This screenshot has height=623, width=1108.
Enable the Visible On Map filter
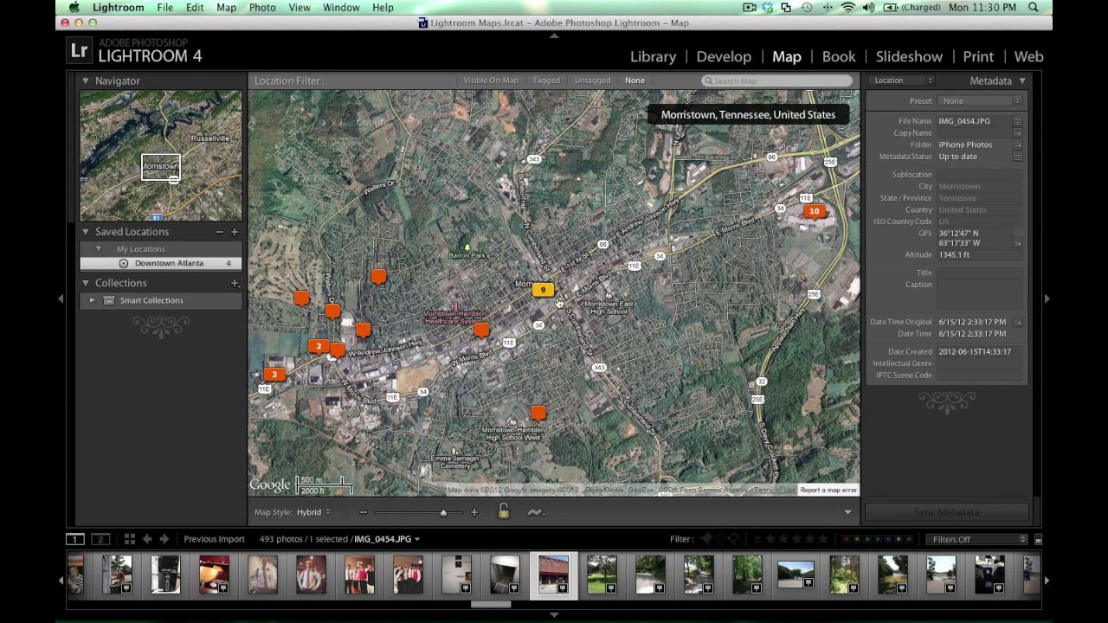(491, 80)
